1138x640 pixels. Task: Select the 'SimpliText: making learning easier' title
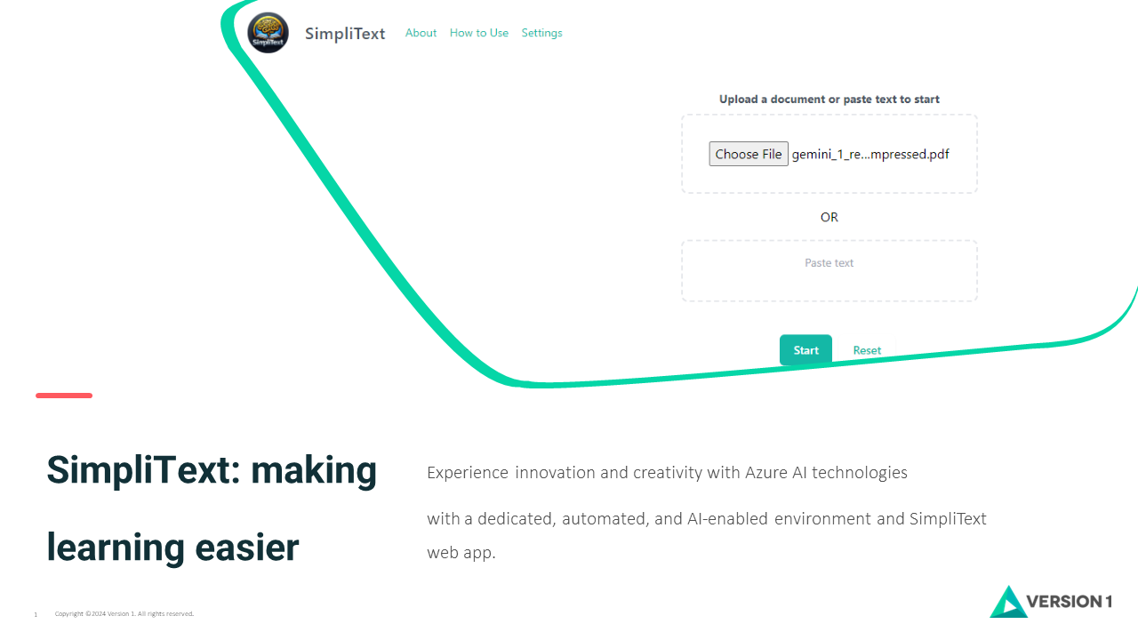(212, 508)
